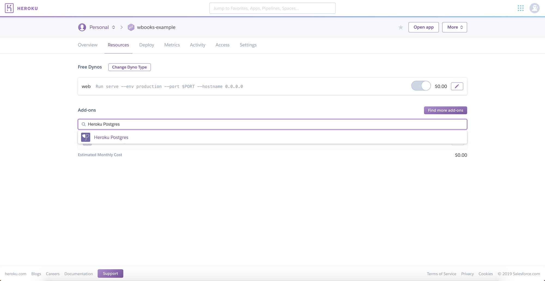The height and width of the screenshot is (281, 545).
Task: Open the heroku.com footer link
Action: click(x=16, y=274)
